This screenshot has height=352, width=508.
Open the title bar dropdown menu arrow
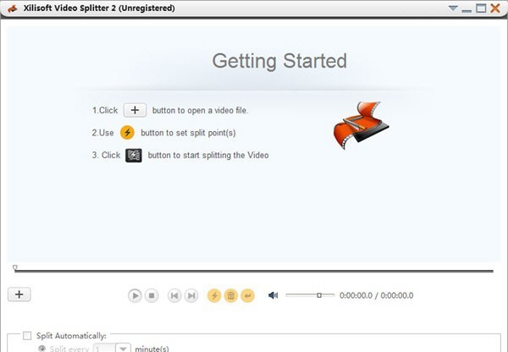tap(453, 8)
